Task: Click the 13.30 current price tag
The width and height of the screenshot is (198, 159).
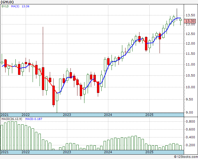Action: coord(190,21)
